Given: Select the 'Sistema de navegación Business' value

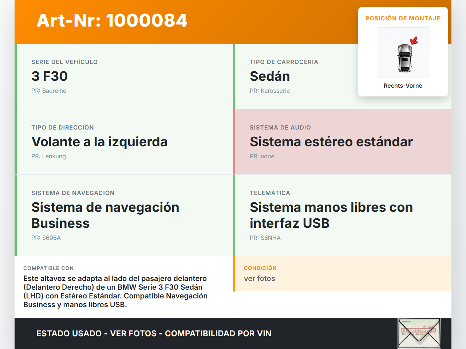Looking at the screenshot, I should [x=105, y=215].
